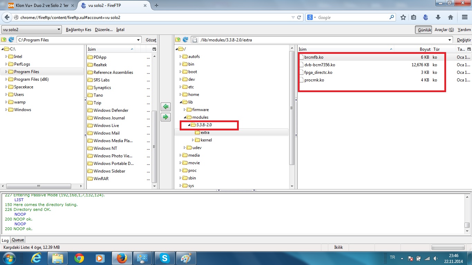The width and height of the screenshot is (472, 265).
Task: Refresh the local directory listing
Action: pos(11,40)
